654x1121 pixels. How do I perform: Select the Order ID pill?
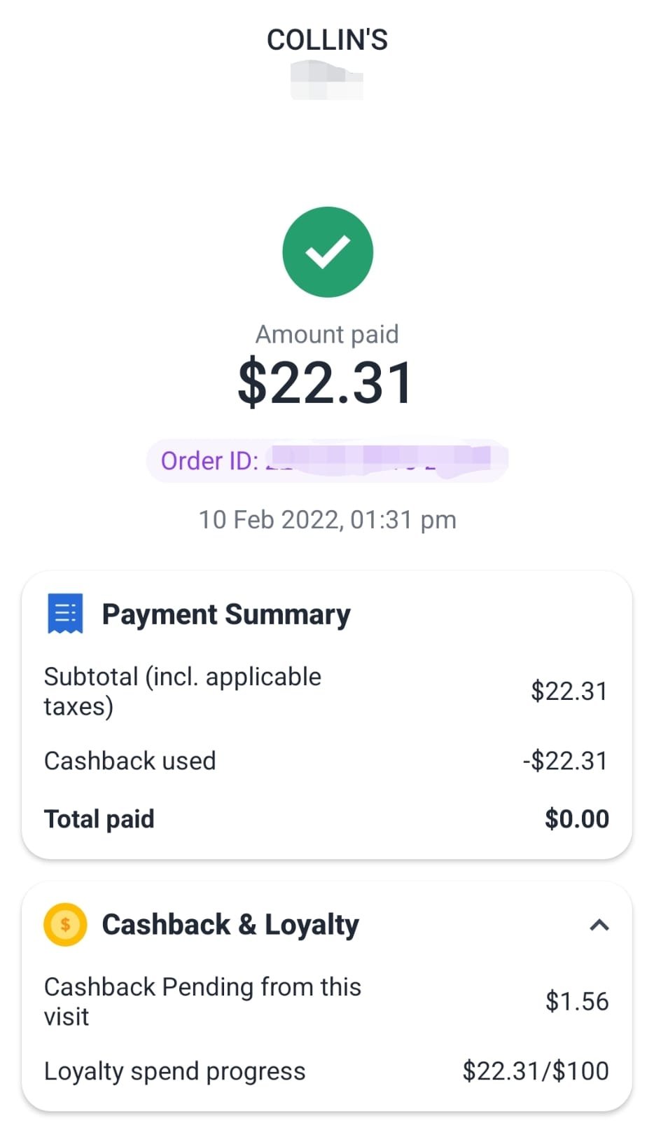pyautogui.click(x=327, y=460)
